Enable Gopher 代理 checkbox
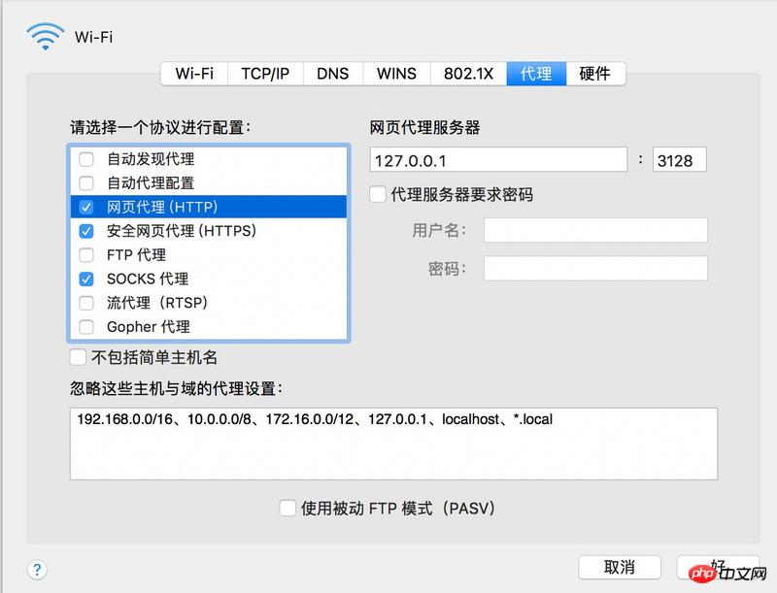Viewport: 777px width, 593px height. point(86,327)
